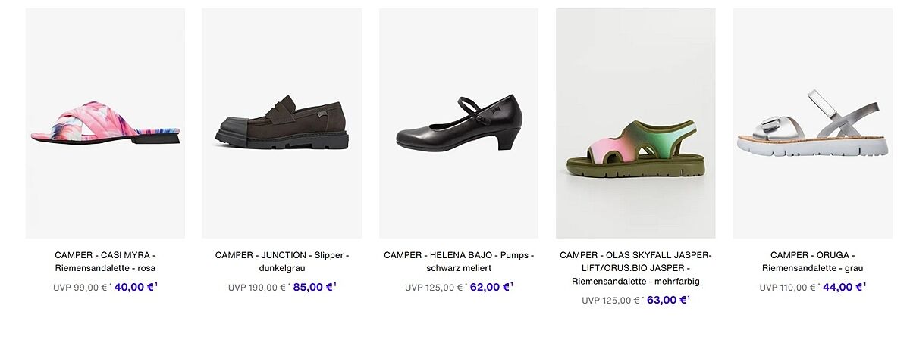This screenshot has height=343, width=910.
Task: Click the 63,00 € sale price
Action: (666, 300)
